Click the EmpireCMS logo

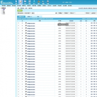[7, 2]
